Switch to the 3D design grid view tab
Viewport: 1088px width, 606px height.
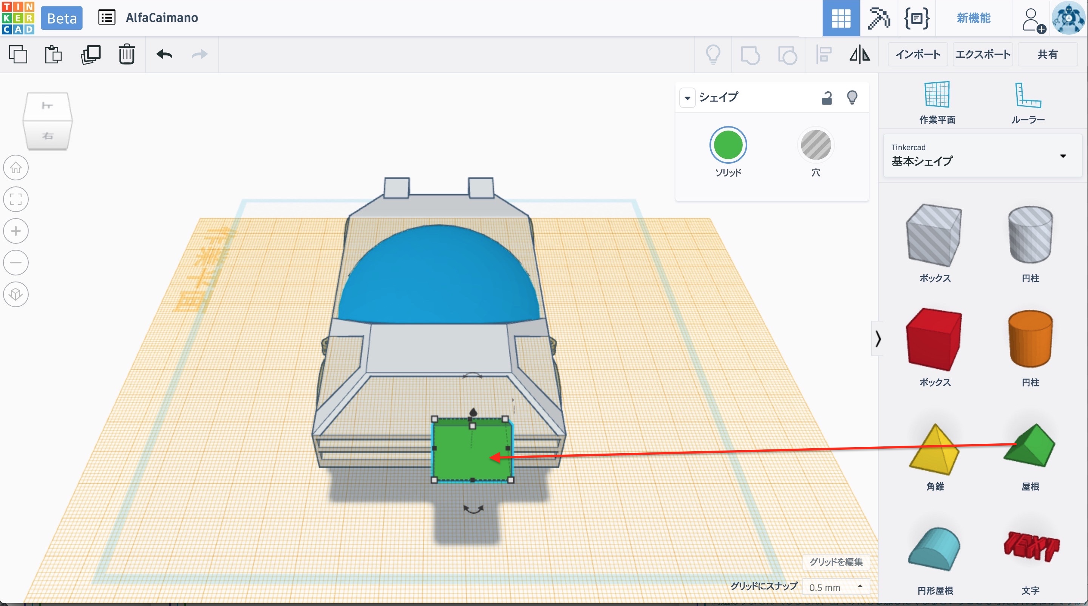pos(841,18)
